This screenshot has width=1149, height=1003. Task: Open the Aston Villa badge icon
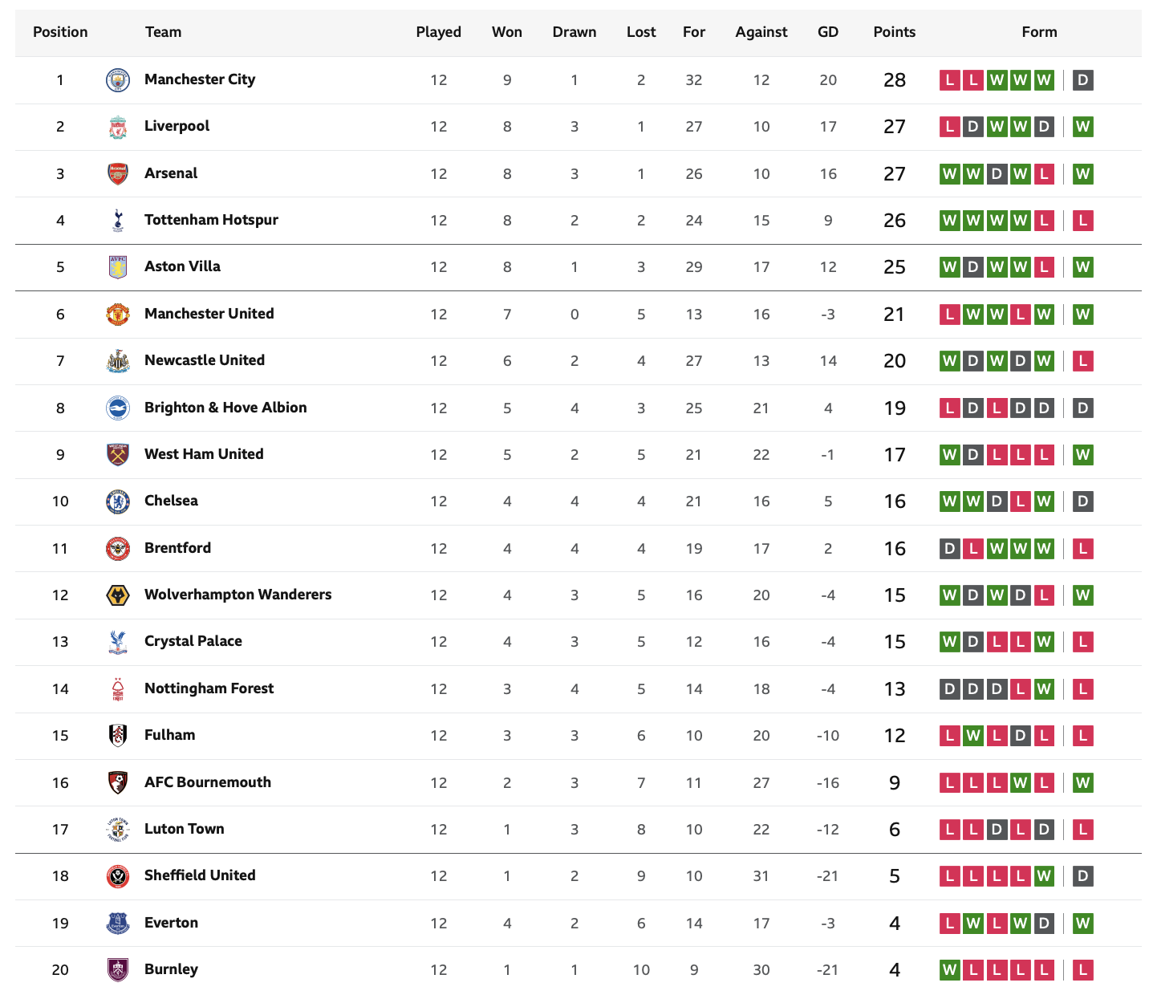pos(118,267)
